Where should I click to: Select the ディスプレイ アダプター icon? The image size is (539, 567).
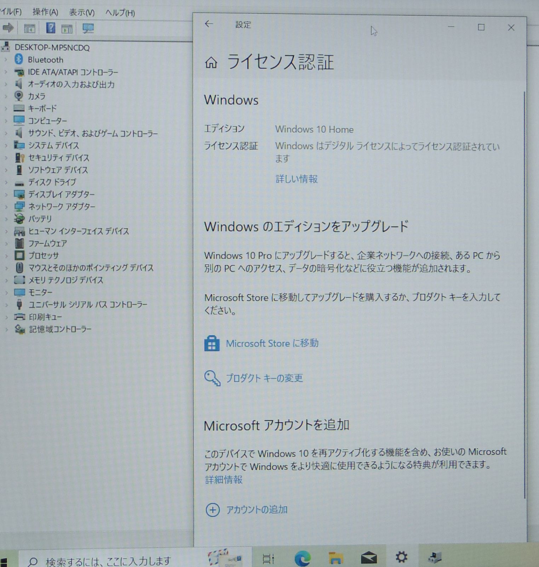pos(19,194)
